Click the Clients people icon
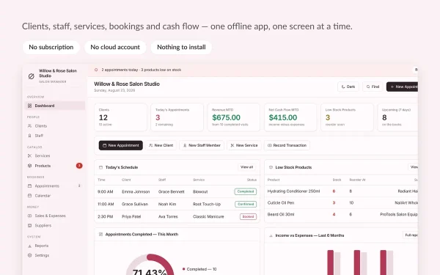440x275 pixels. point(30,125)
